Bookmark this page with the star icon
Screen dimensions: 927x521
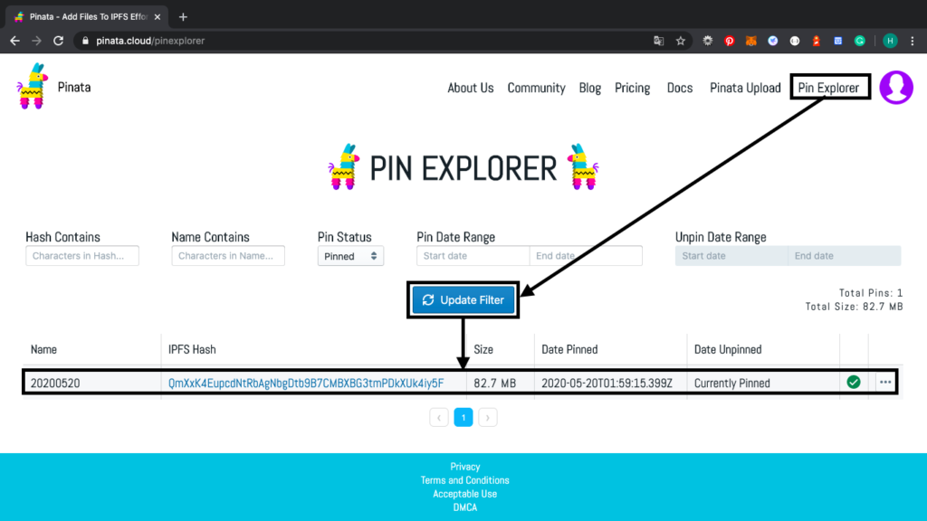click(681, 41)
